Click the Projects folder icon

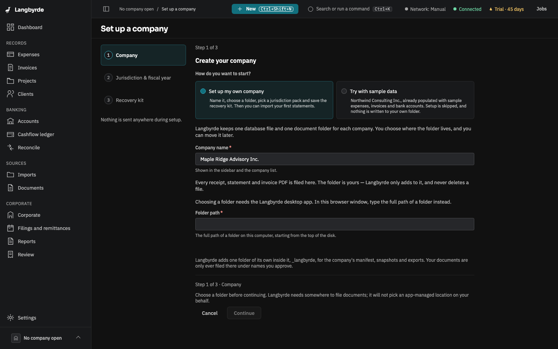pyautogui.click(x=10, y=81)
